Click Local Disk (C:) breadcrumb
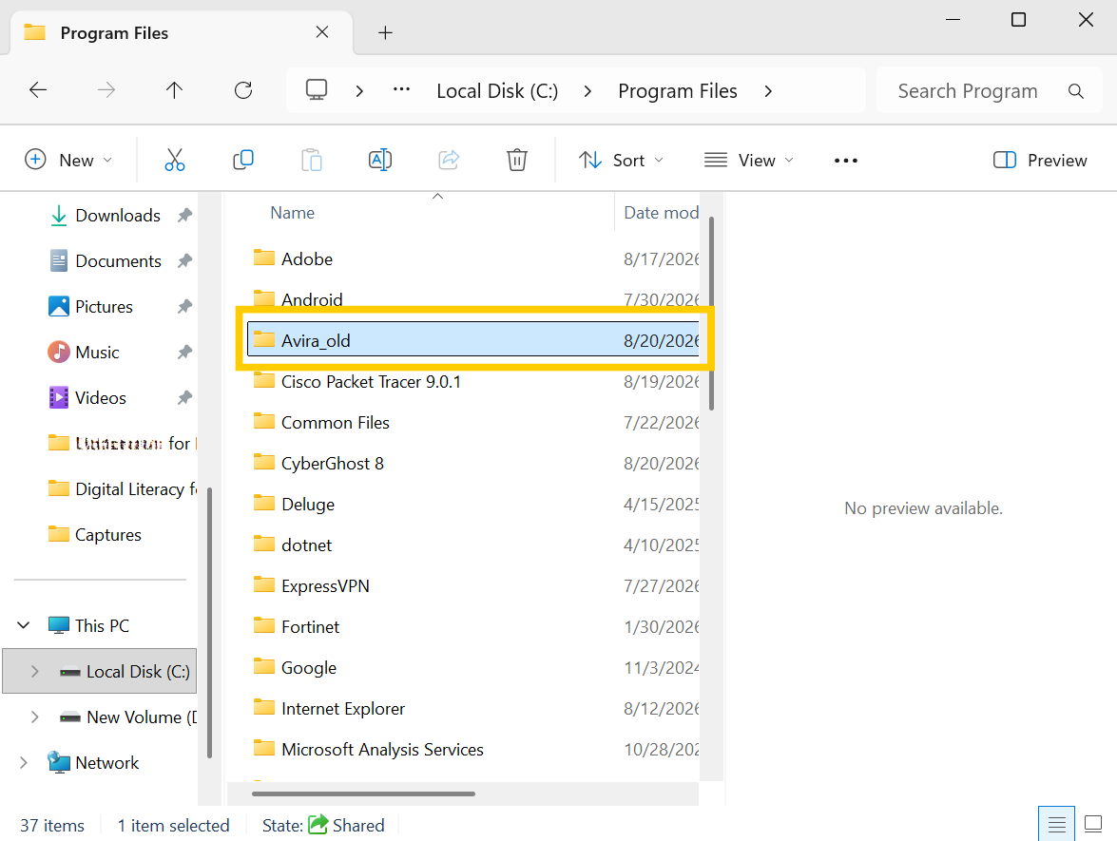The image size is (1117, 841). point(497,91)
